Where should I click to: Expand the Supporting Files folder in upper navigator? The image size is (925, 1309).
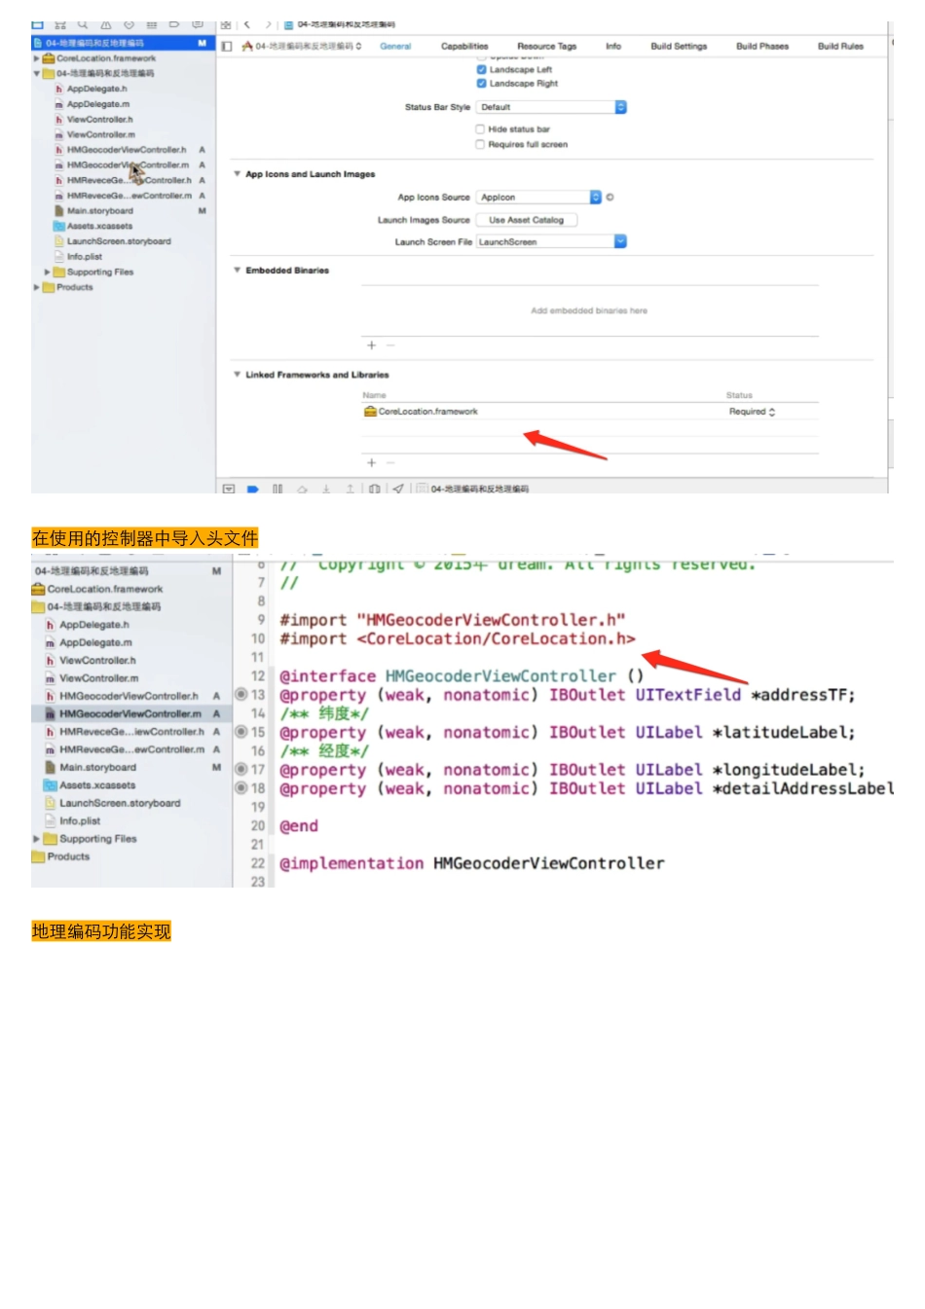(47, 273)
